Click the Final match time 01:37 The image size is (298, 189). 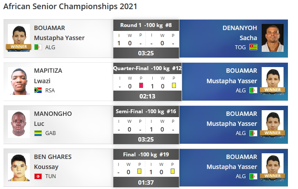146,182
